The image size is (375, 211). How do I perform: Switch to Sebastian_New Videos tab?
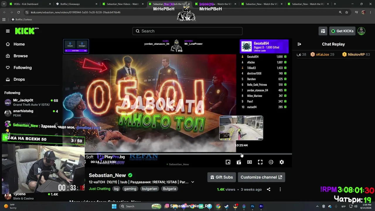[122, 4]
